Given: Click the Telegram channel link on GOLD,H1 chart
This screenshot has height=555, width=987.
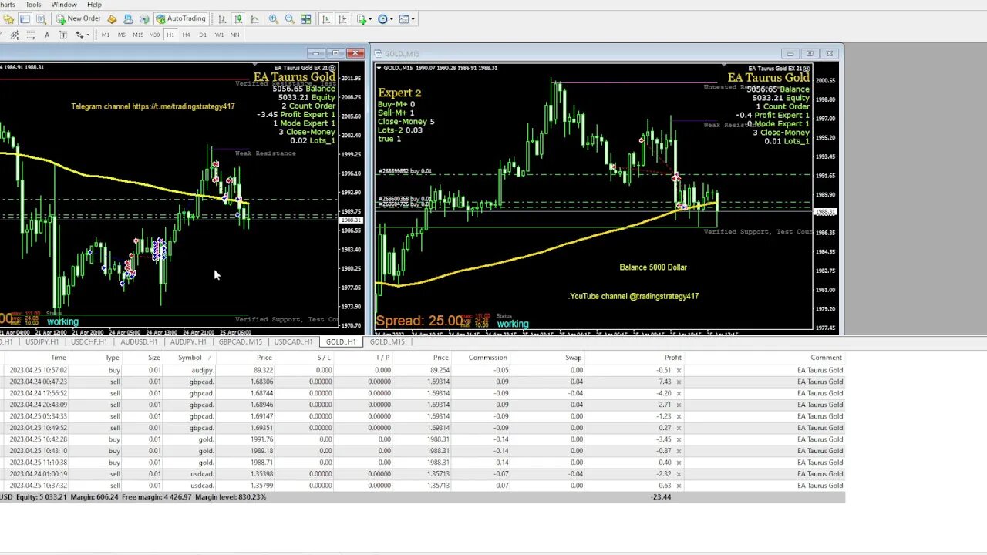Looking at the screenshot, I should click(153, 106).
